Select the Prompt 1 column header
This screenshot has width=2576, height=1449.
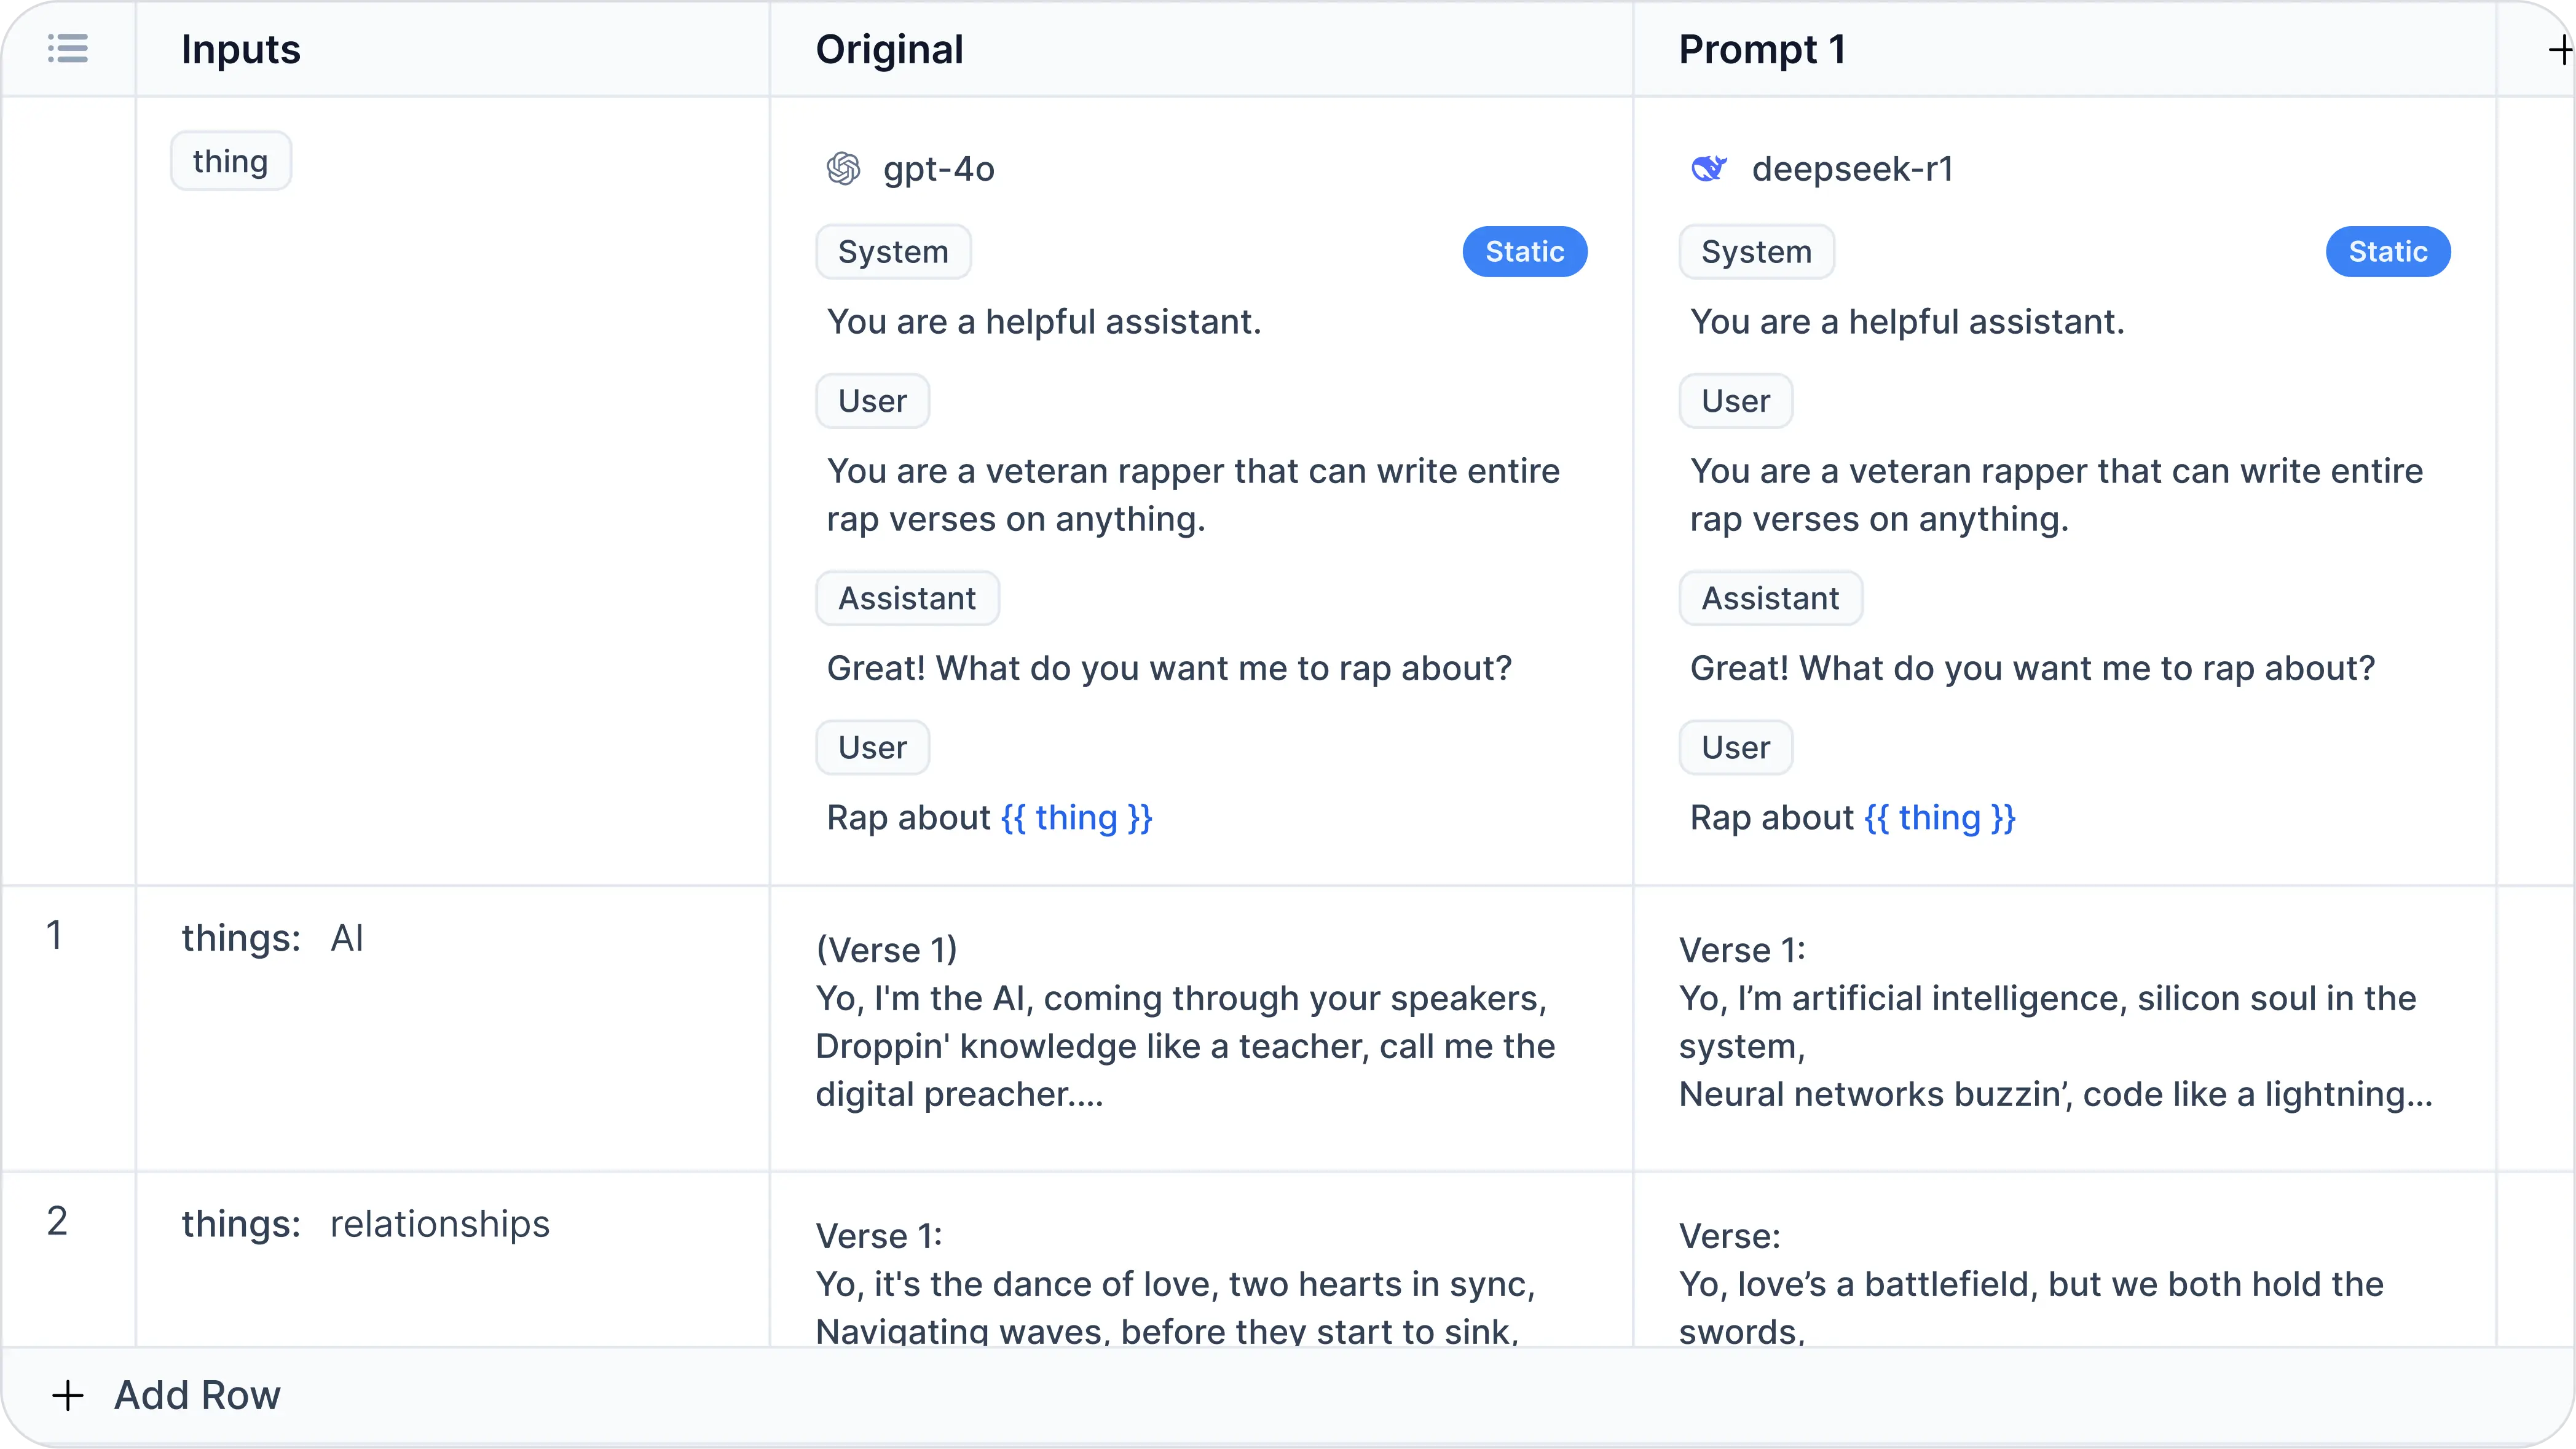pyautogui.click(x=1761, y=48)
